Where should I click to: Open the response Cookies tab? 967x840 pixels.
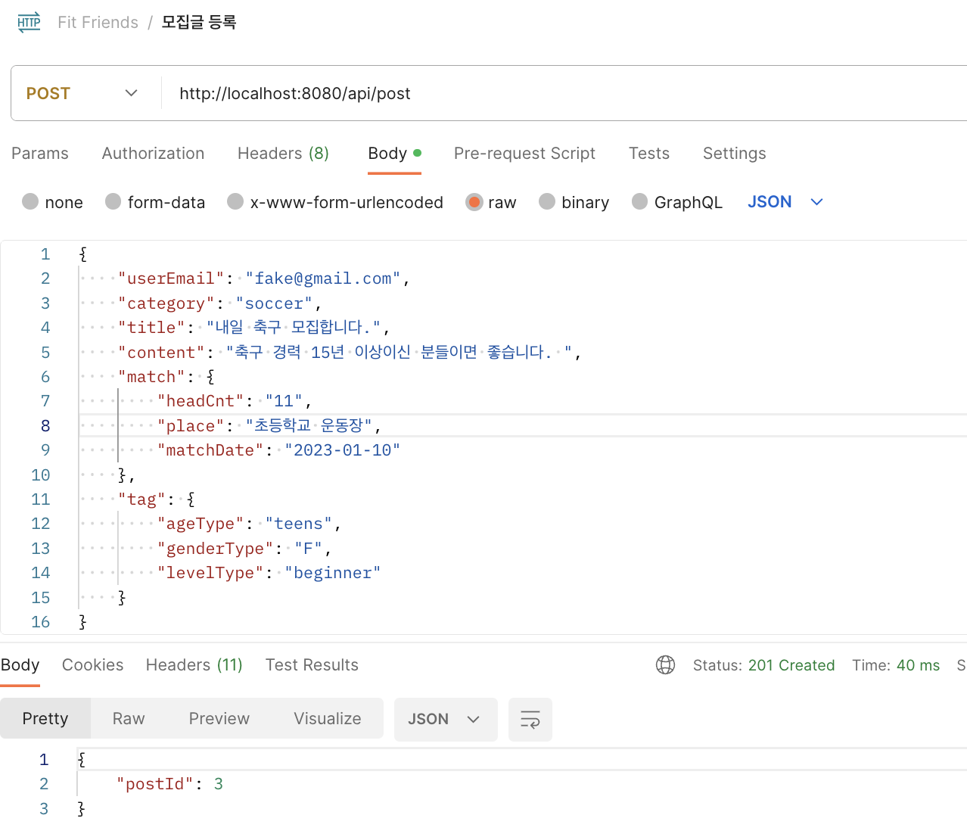click(92, 665)
